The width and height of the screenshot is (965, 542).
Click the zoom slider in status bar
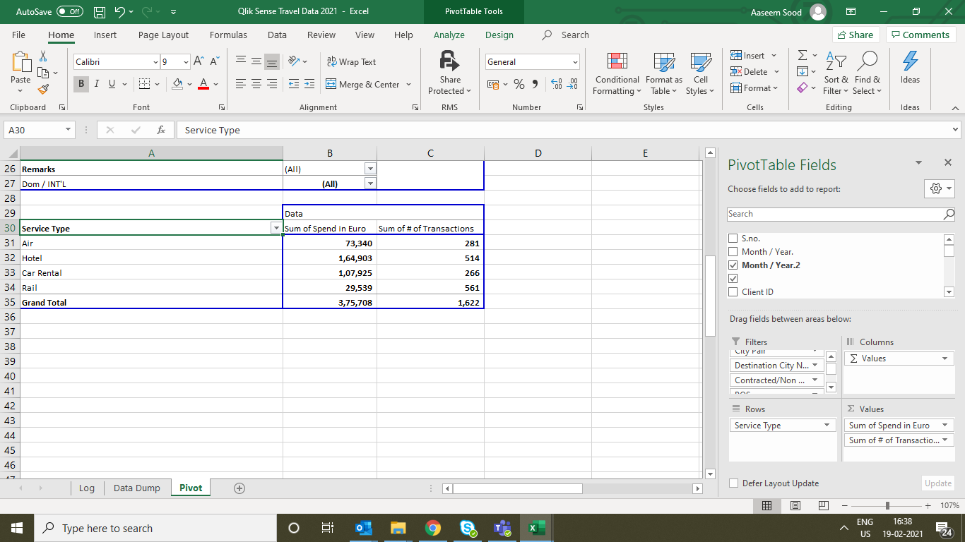click(887, 506)
